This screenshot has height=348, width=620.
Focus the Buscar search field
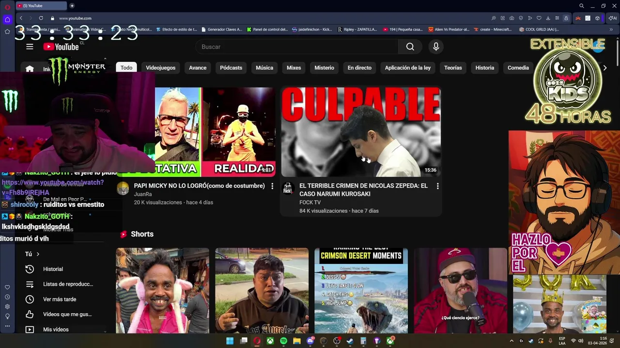pos(297,46)
